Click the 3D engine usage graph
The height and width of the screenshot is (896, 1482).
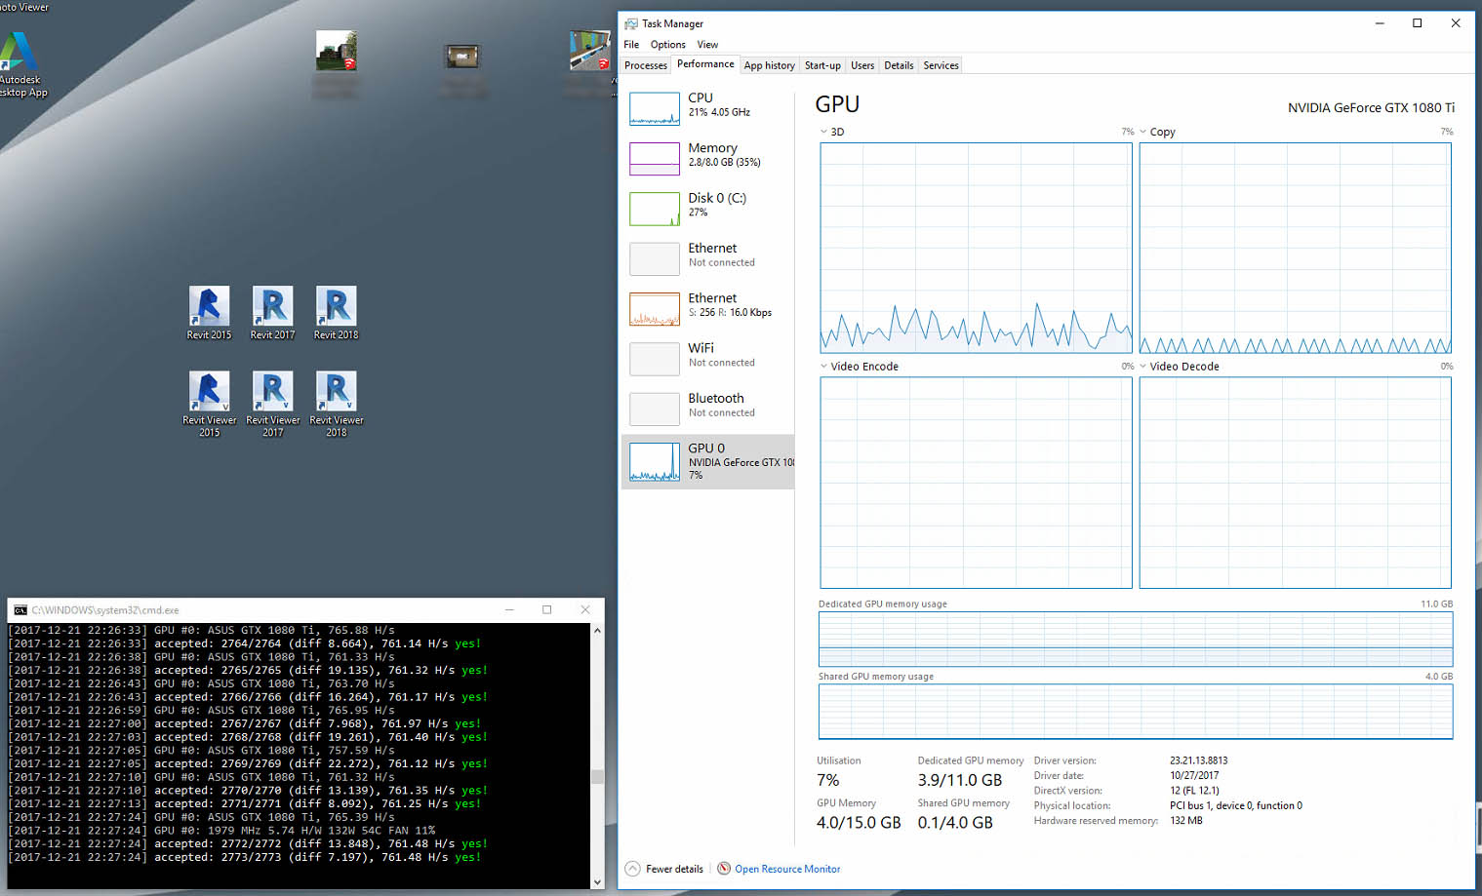pyautogui.click(x=976, y=248)
